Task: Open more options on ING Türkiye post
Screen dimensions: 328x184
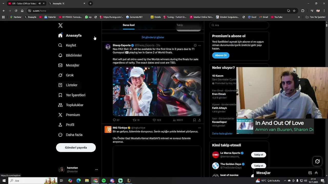Action: (200, 128)
